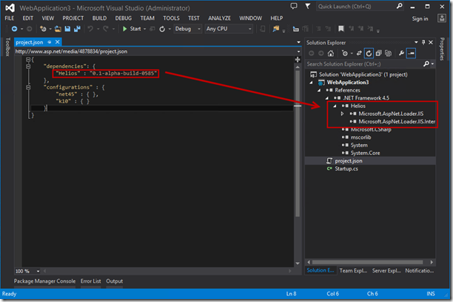
Task: Select the mscorlib reference
Action: pyautogui.click(x=360, y=137)
